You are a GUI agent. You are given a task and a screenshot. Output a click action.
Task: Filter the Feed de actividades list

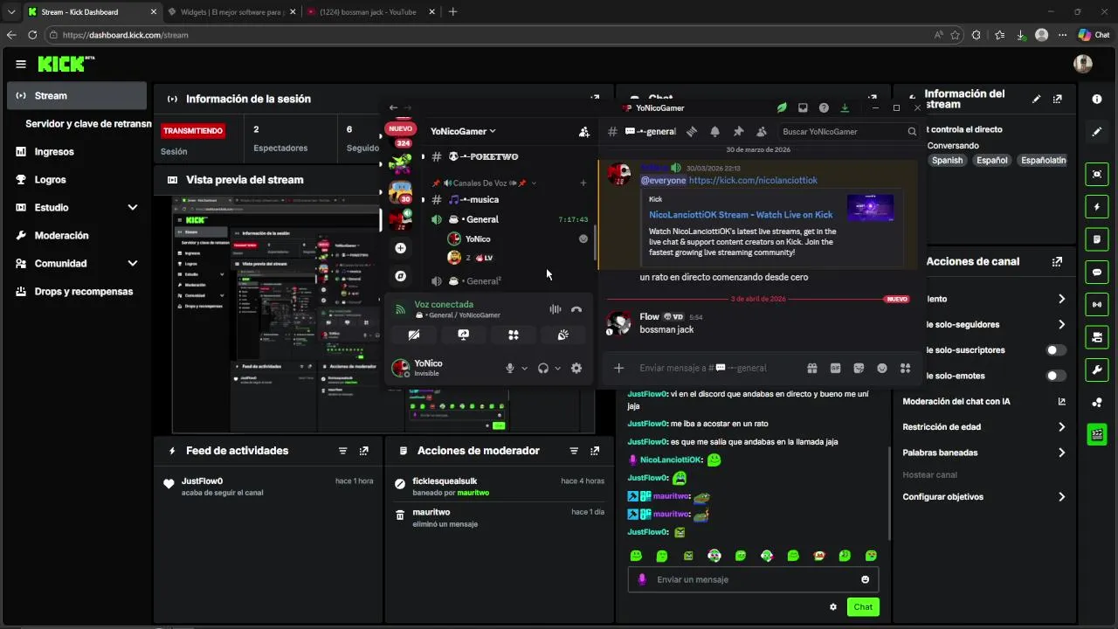(x=342, y=451)
